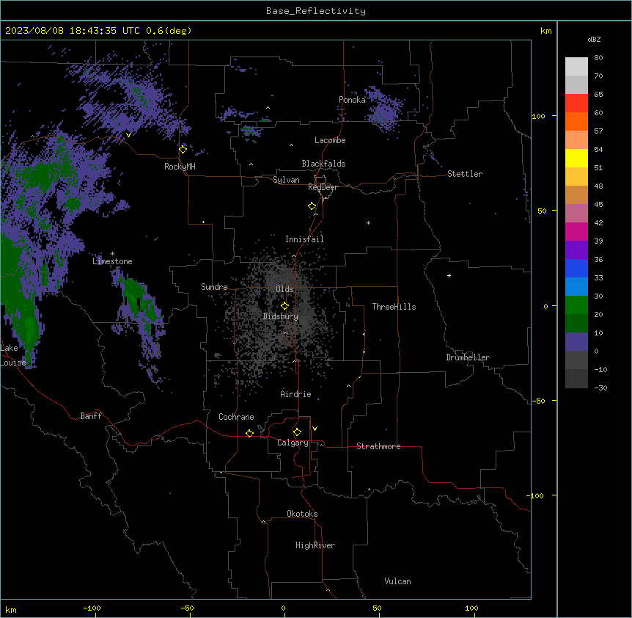Click the RockyMH label on the map

[180, 167]
